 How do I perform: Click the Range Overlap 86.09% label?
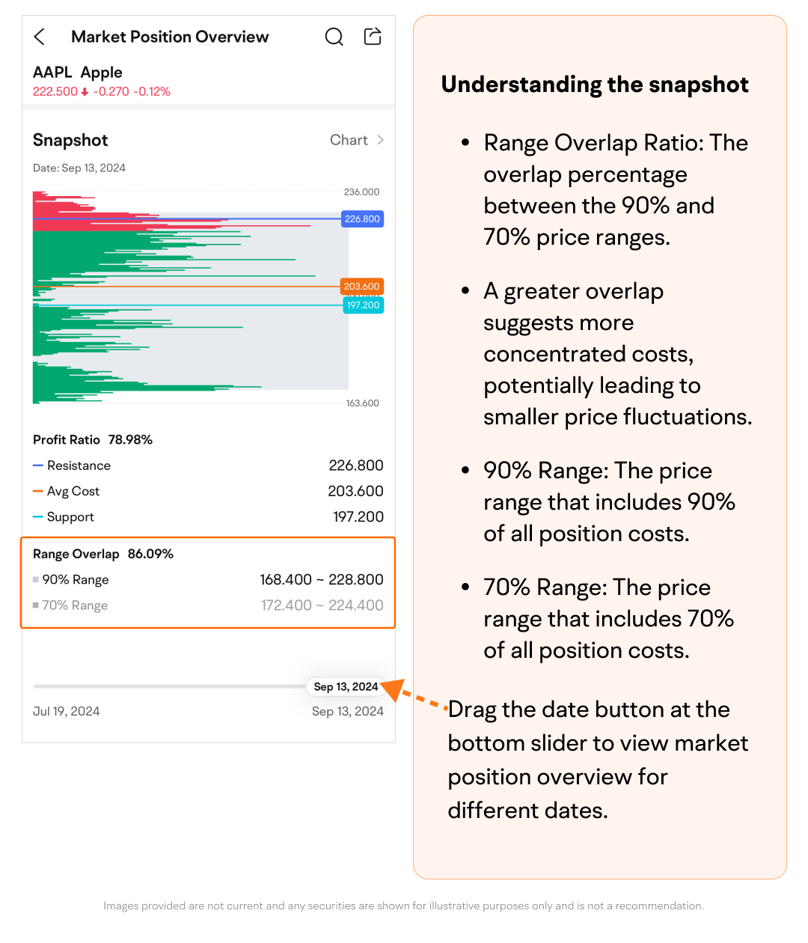click(103, 554)
